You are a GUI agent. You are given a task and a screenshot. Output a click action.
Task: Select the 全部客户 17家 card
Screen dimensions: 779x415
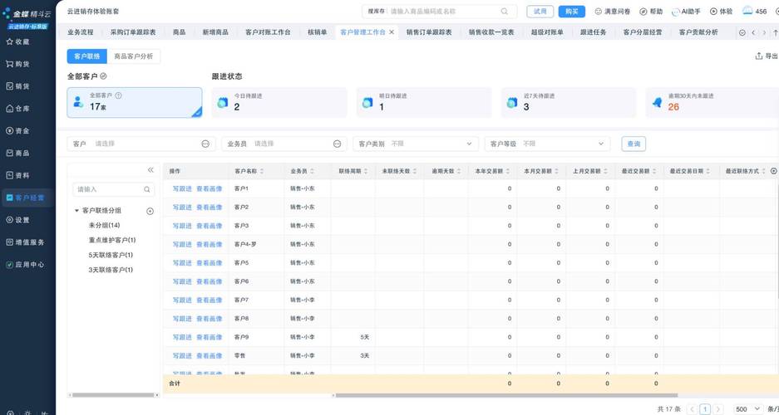(135, 103)
